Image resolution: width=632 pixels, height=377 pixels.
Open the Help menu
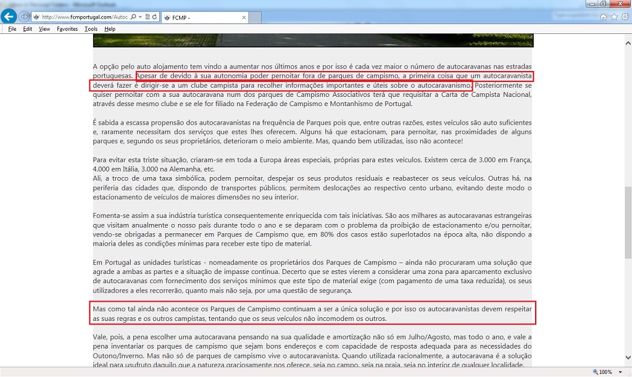(x=110, y=29)
